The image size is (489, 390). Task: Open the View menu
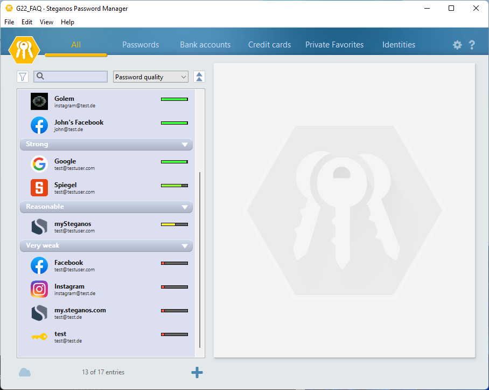pos(46,22)
